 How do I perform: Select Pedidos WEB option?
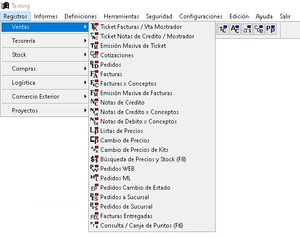tap(117, 169)
